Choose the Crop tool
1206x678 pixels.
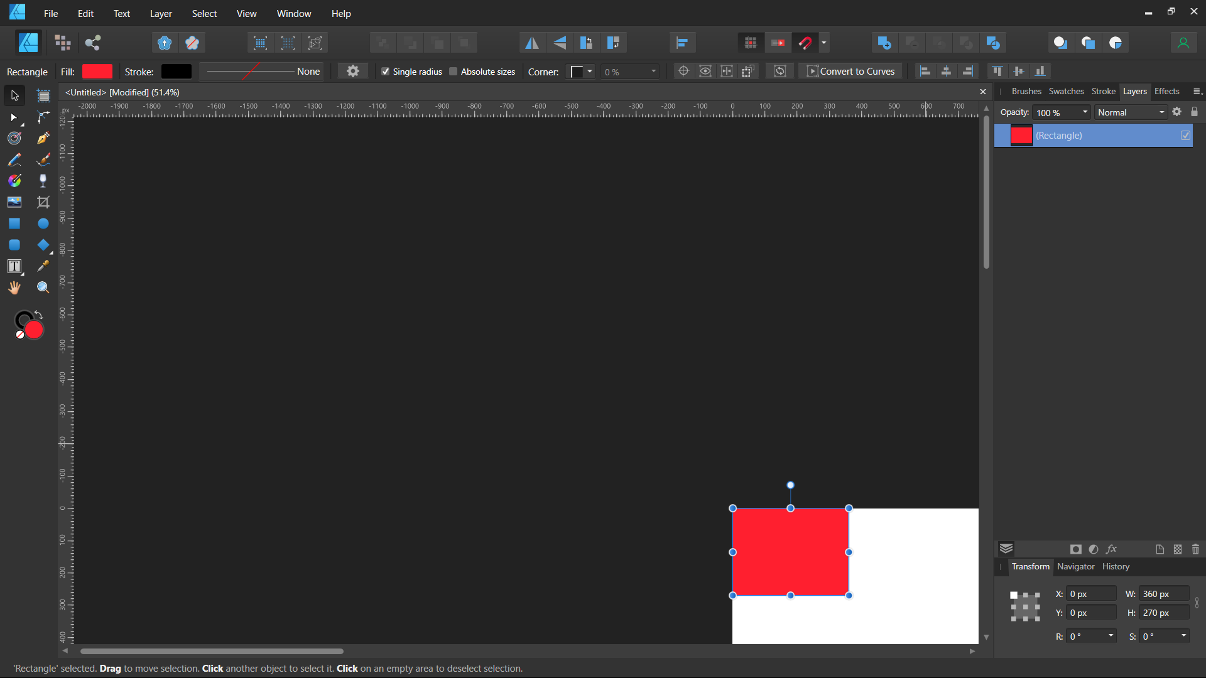coord(43,202)
